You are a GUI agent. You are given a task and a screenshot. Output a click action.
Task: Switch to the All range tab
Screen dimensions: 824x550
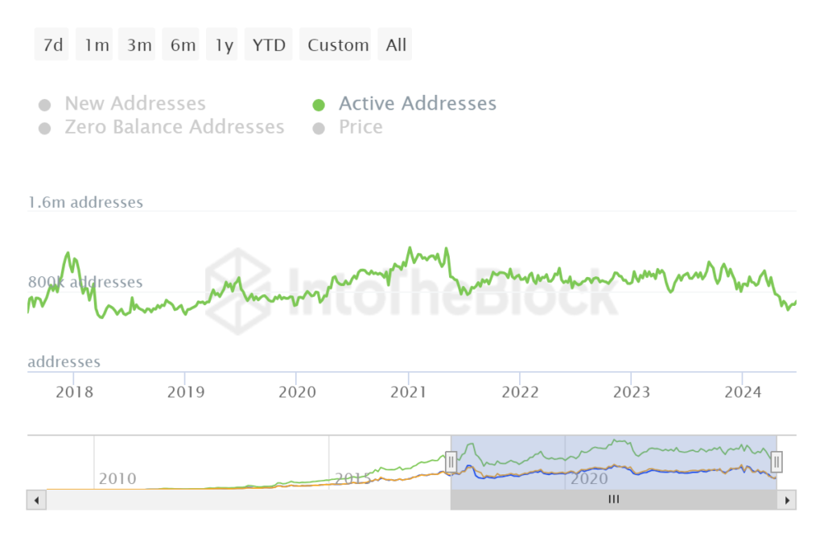coord(394,44)
